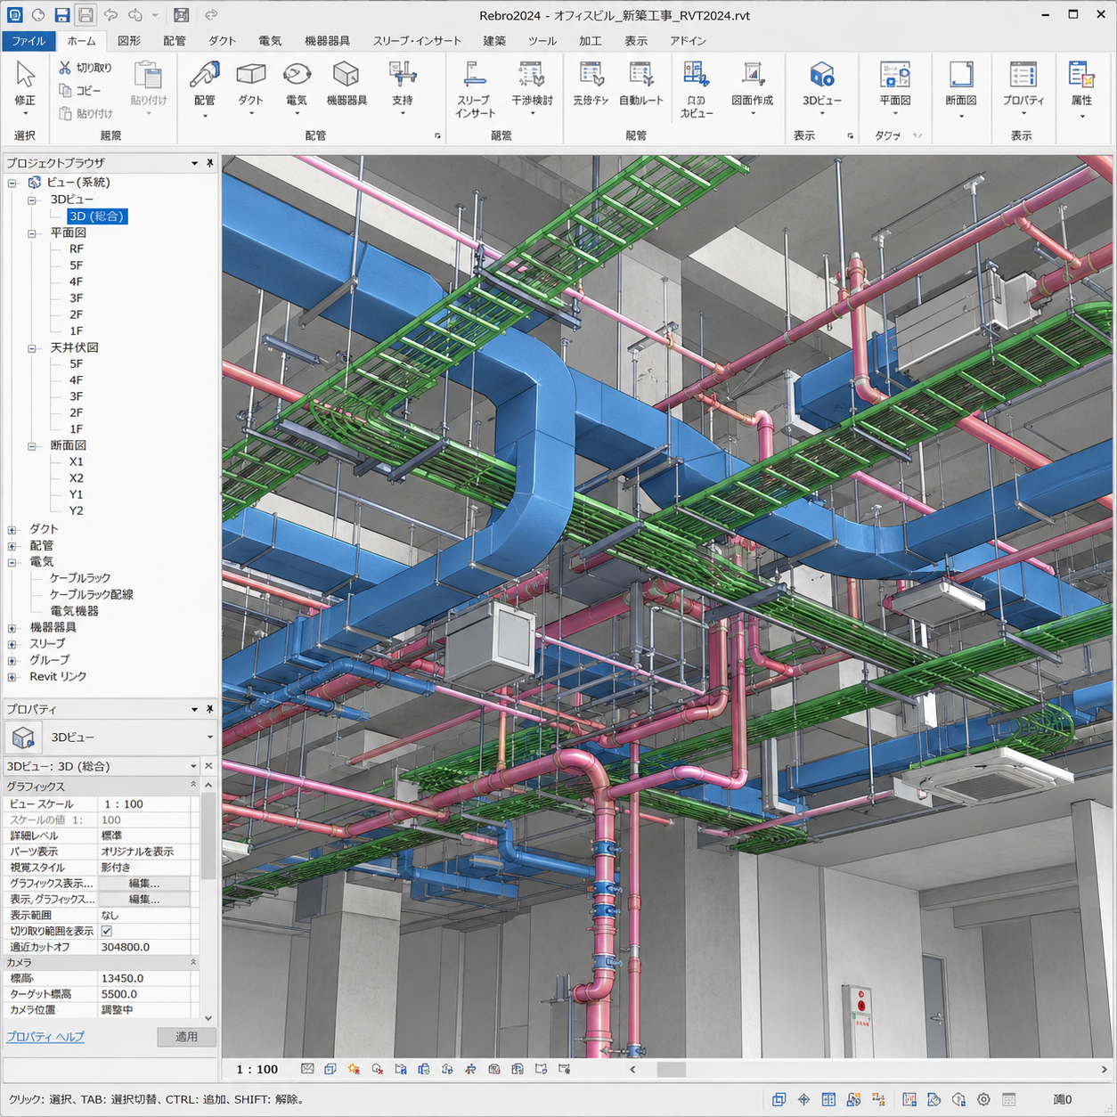Open the プロパティ ヘルプ link

coord(45,1037)
